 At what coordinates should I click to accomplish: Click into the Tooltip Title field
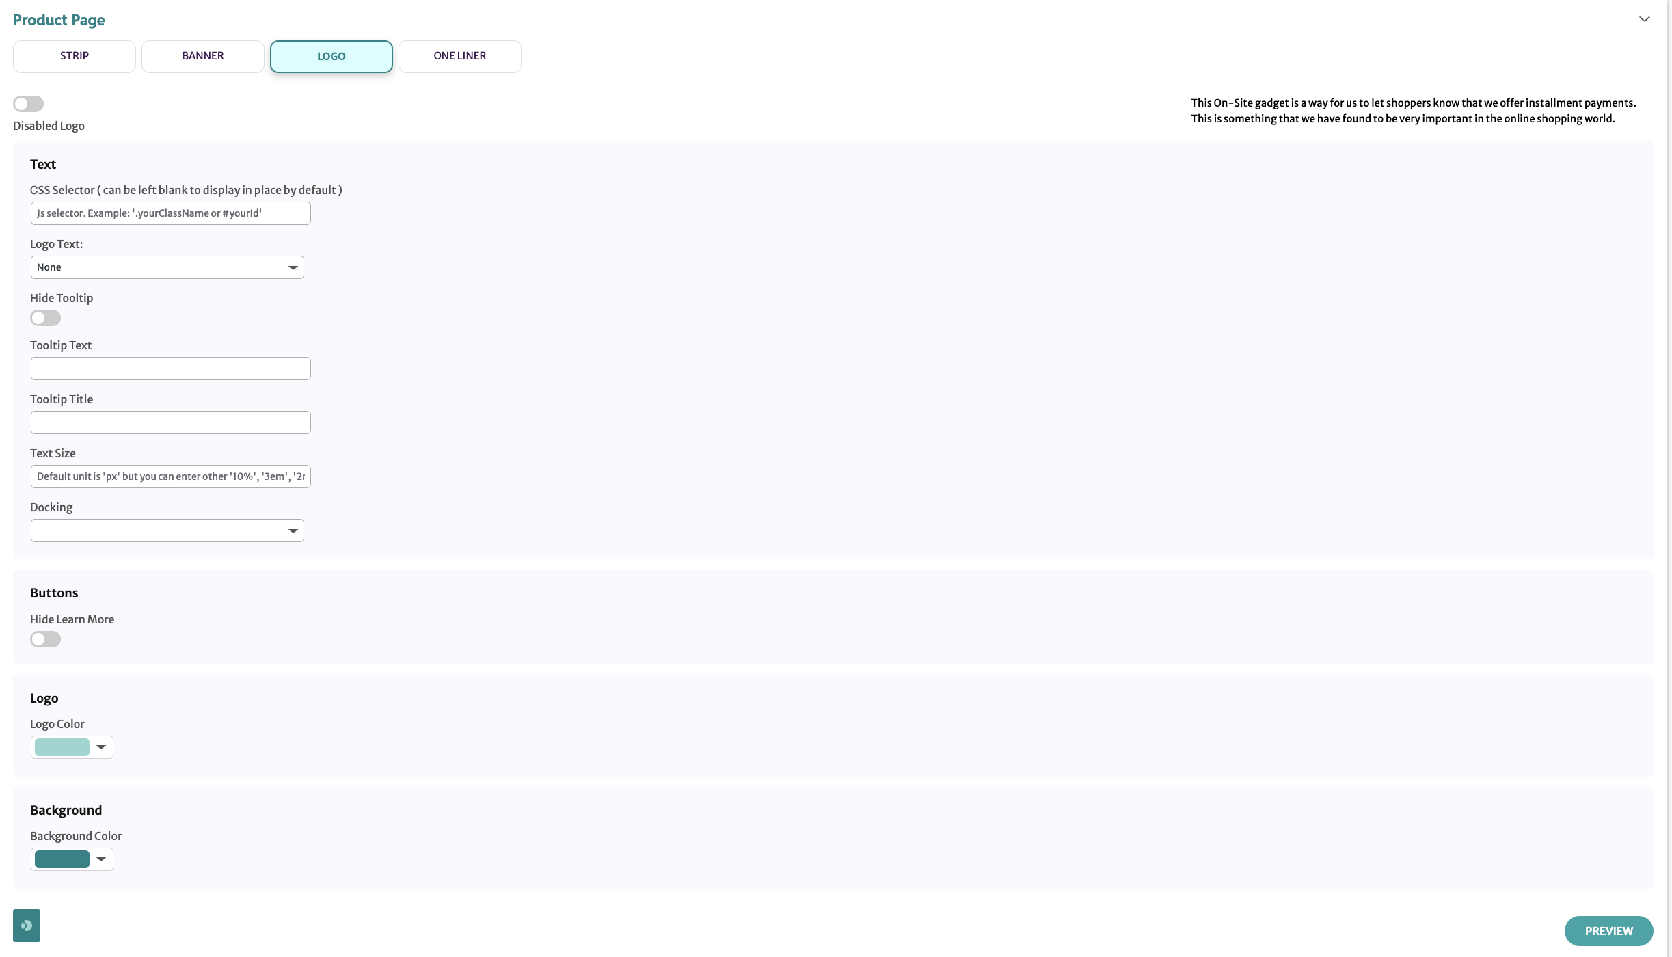pyautogui.click(x=171, y=422)
